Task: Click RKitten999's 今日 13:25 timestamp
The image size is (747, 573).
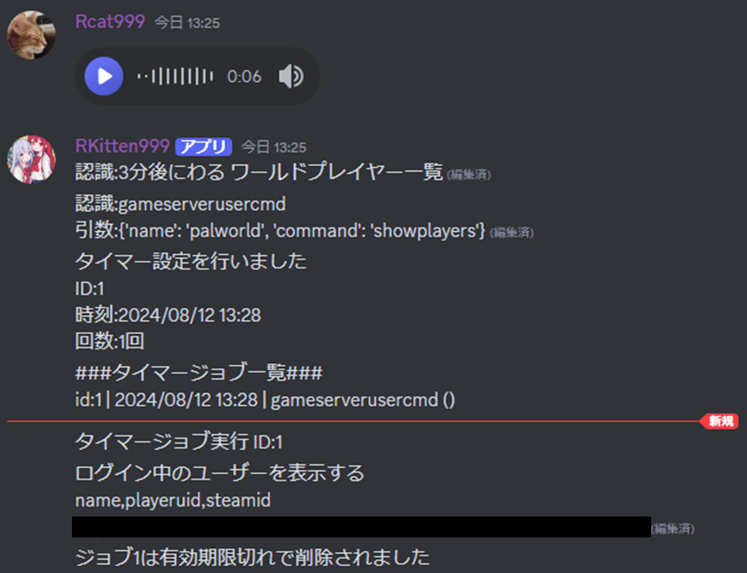Action: (274, 147)
